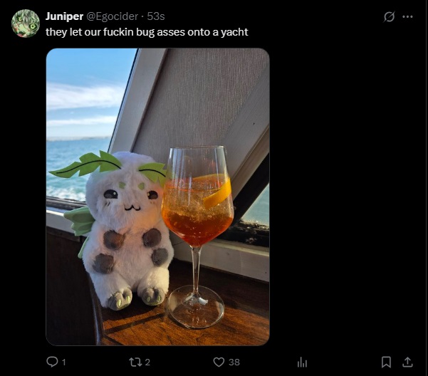
Task: View post analytics bar chart icon
Action: (302, 362)
